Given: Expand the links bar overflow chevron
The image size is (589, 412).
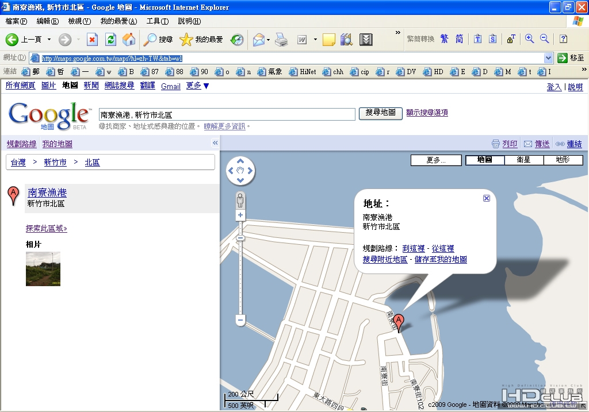Looking at the screenshot, I should [x=584, y=70].
